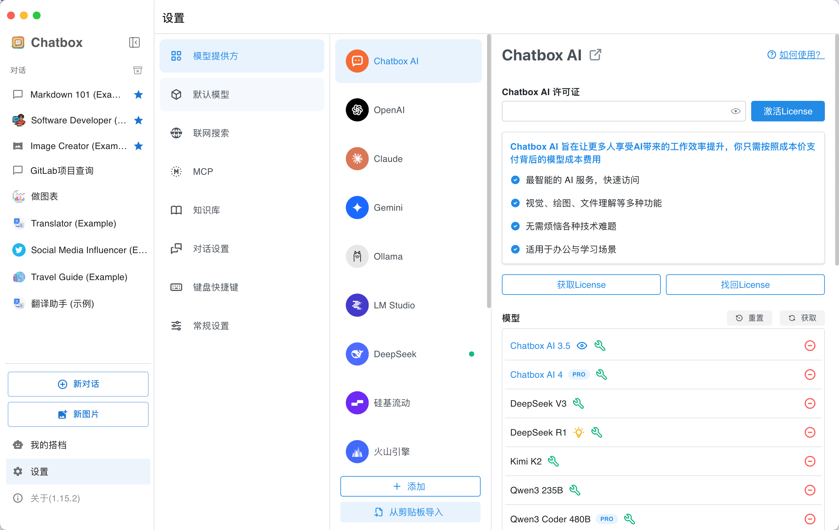Open 常规设置 section
Image resolution: width=839 pixels, height=530 pixels.
(242, 326)
